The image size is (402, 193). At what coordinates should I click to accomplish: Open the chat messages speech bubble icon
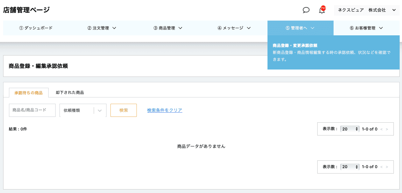[306, 10]
